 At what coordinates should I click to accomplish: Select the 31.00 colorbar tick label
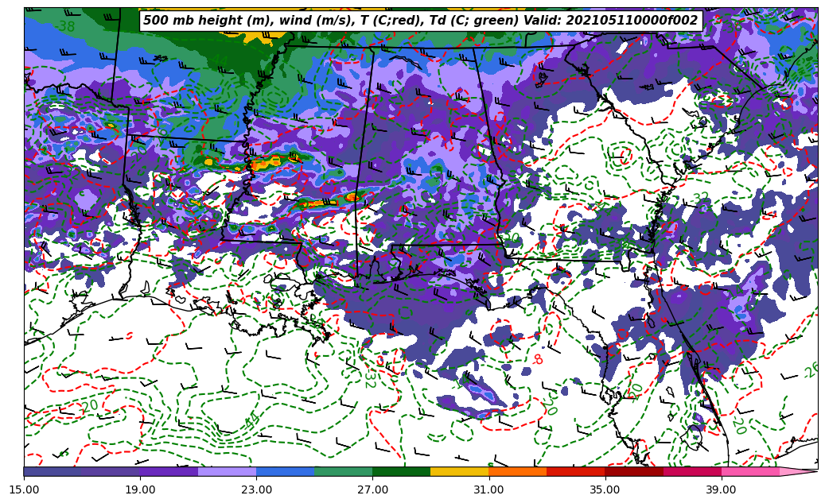pyautogui.click(x=488, y=490)
